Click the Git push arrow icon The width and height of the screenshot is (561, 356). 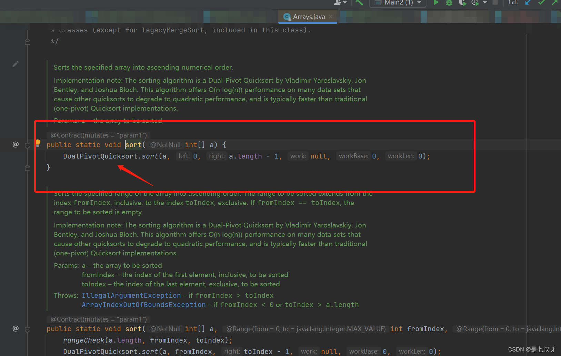554,2
